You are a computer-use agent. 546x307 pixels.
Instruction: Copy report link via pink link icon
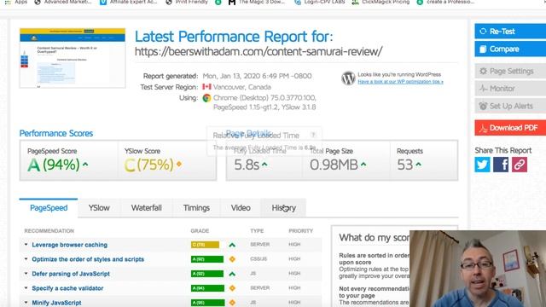click(x=520, y=165)
